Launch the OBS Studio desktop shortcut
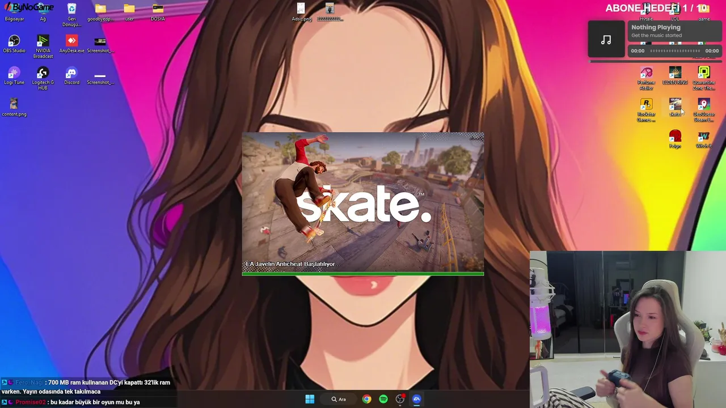The image size is (726, 408). 14,44
